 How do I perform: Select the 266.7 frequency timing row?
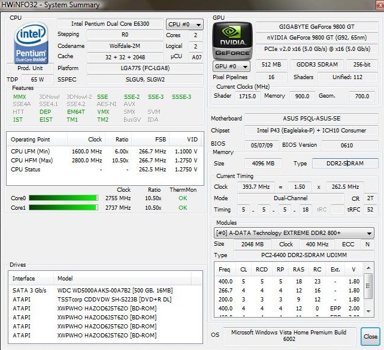point(289,290)
